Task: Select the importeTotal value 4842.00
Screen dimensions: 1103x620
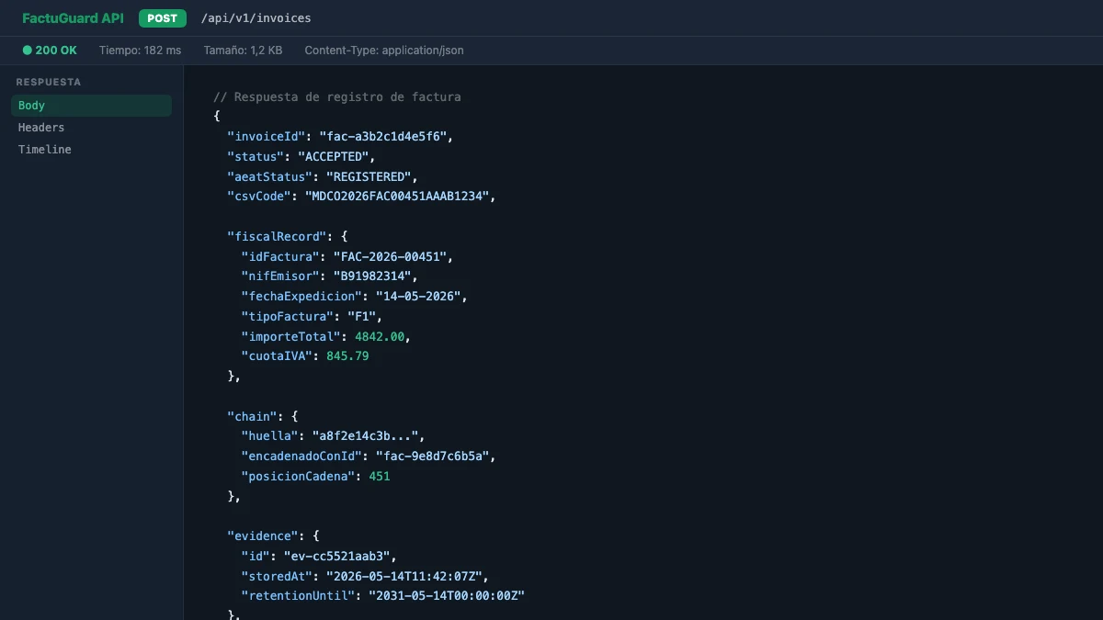Action: pyautogui.click(x=380, y=336)
